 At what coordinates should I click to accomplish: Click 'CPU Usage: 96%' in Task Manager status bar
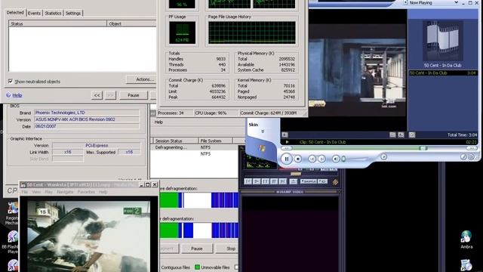(x=211, y=113)
